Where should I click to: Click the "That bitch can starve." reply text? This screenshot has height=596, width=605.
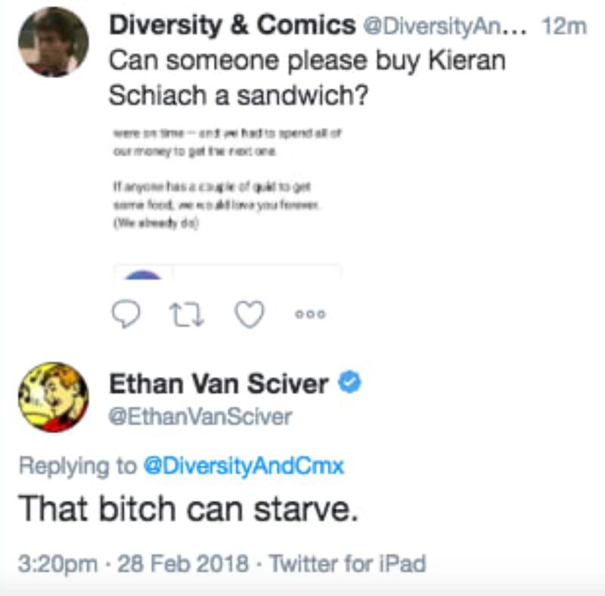pos(187,510)
